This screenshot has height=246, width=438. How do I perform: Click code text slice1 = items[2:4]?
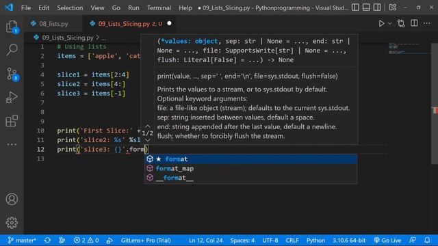(93, 74)
